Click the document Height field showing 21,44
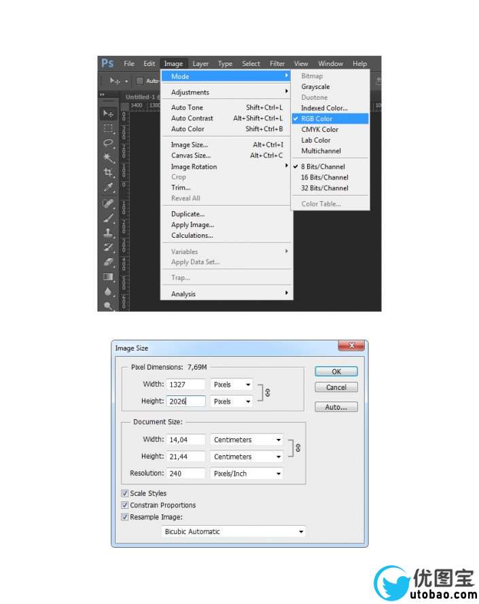 [186, 457]
